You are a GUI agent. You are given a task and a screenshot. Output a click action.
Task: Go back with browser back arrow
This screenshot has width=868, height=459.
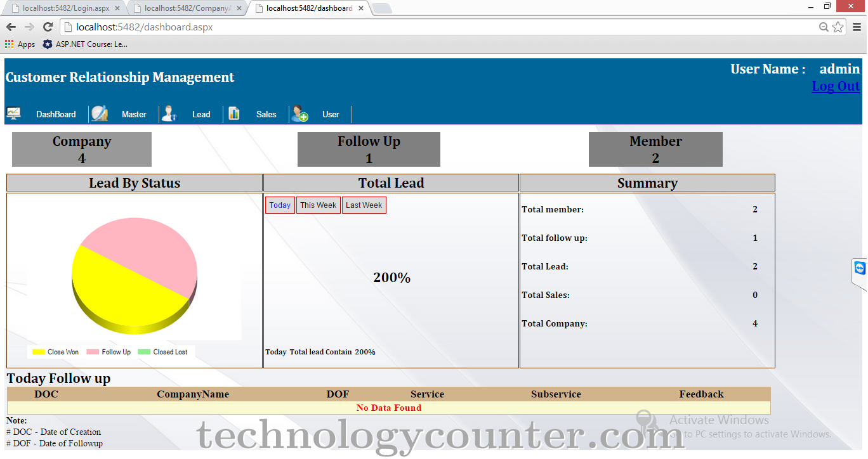[11, 27]
